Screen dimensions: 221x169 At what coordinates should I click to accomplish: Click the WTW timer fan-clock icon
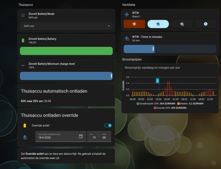[127, 38]
